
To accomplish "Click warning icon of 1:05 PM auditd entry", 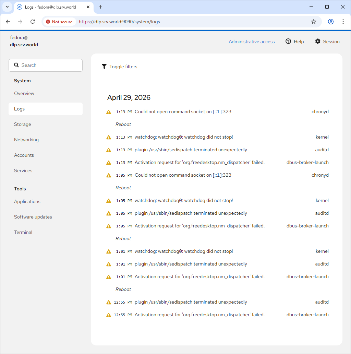I will pos(109,213).
